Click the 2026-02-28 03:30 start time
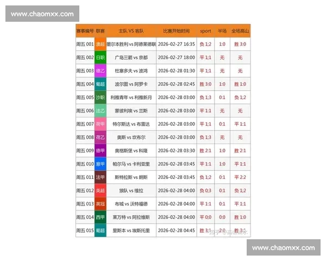Image resolution: width=326 pixels, height=261 pixels. point(177,151)
